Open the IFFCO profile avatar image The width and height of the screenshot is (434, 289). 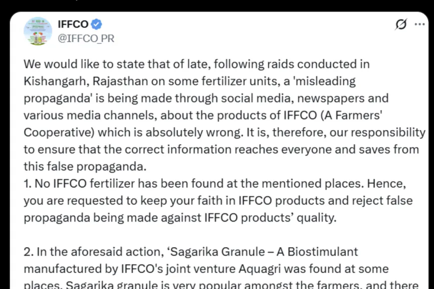(x=38, y=31)
